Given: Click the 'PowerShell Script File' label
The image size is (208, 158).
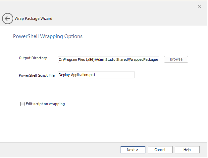Looking at the screenshot, I should point(37,75).
